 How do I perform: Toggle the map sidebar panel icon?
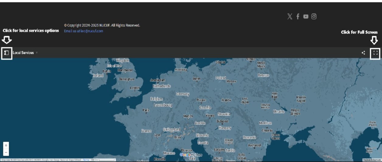[7, 53]
